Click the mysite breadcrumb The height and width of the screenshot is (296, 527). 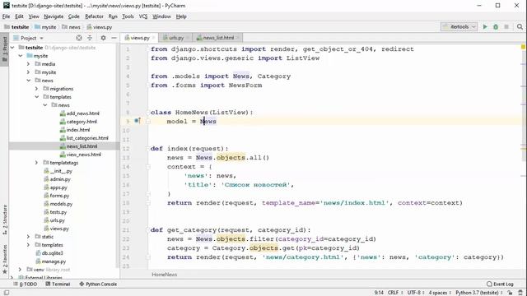[x=45, y=27]
